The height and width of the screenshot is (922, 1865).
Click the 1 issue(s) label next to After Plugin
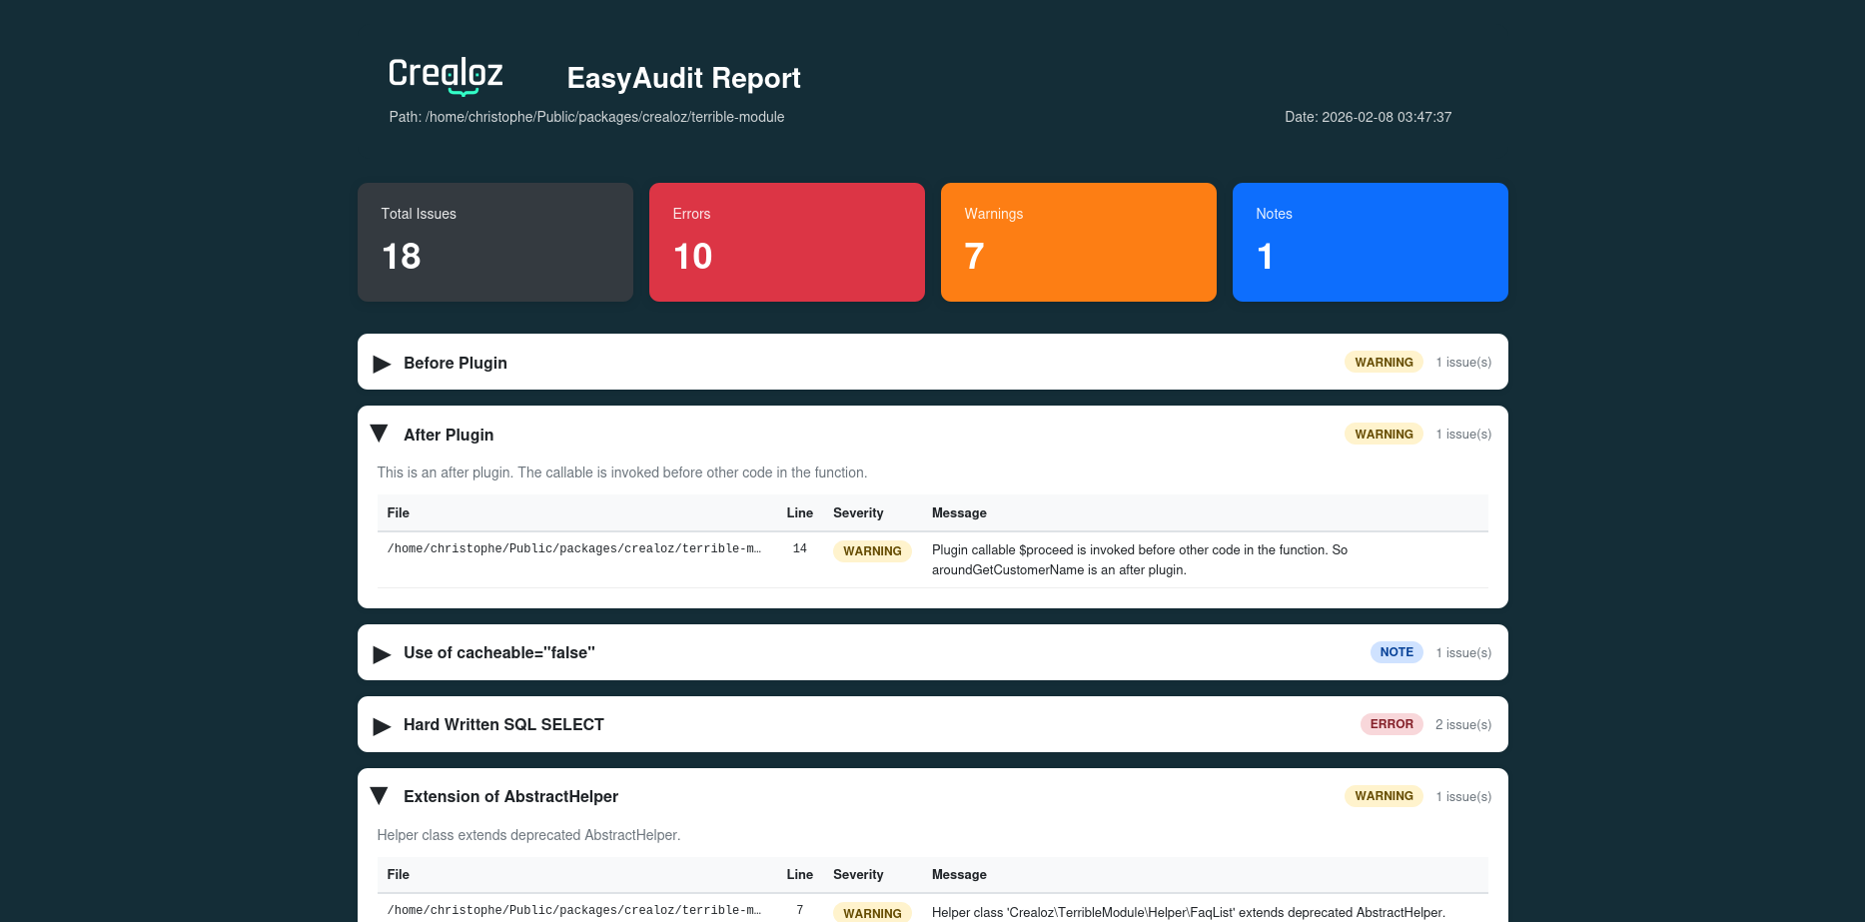[1462, 434]
